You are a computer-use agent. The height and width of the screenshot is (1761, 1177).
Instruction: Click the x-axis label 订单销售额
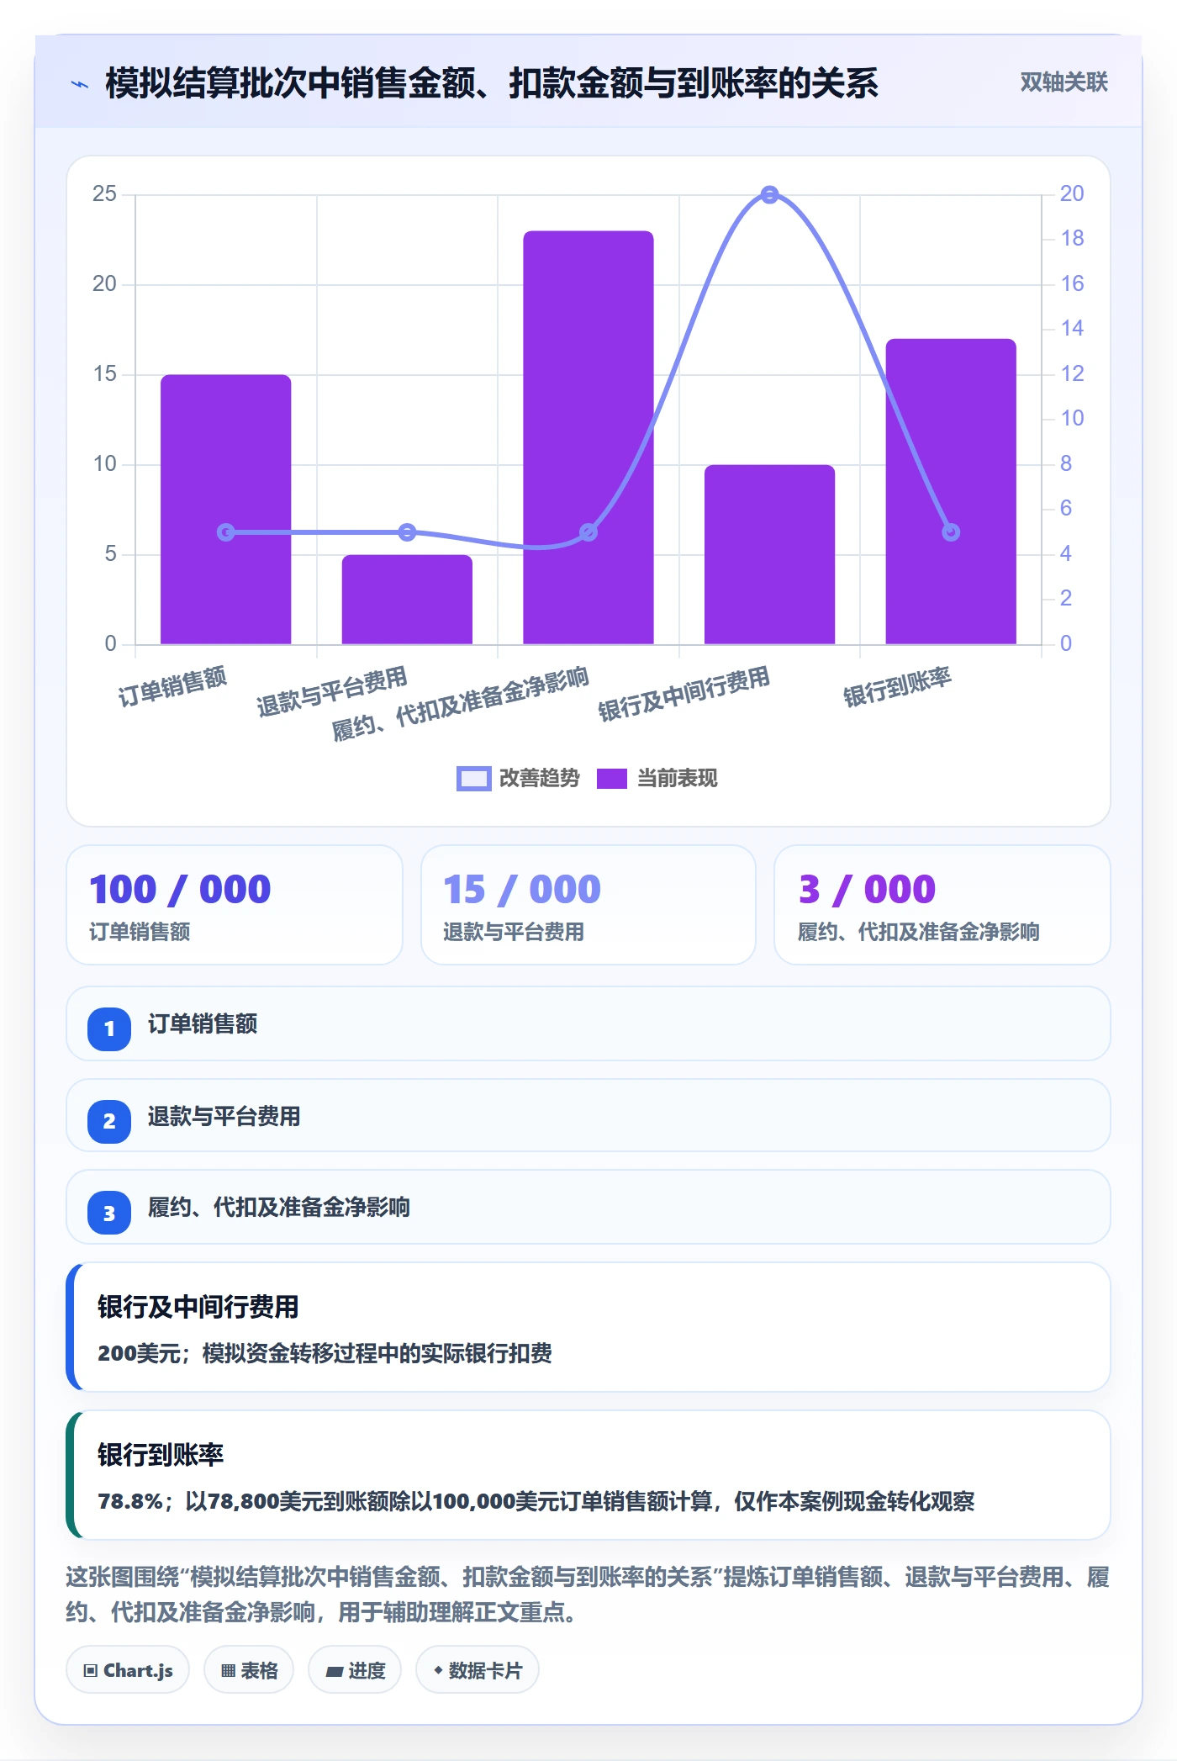point(172,686)
